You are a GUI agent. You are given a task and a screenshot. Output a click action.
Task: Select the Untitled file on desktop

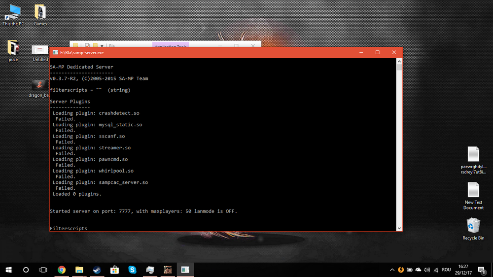pos(40,53)
